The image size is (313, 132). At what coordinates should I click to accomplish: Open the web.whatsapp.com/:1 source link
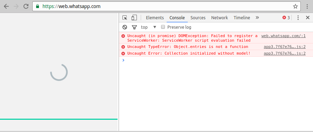(284, 36)
